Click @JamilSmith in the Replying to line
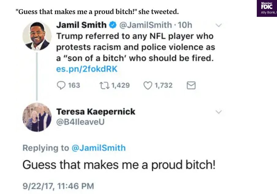The image size is (277, 194). pyautogui.click(x=98, y=148)
